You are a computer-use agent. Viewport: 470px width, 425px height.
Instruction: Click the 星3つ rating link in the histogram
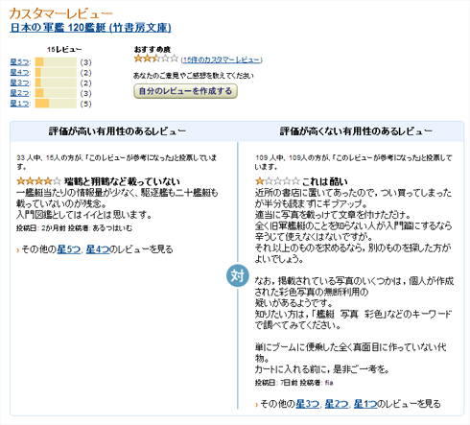point(20,83)
